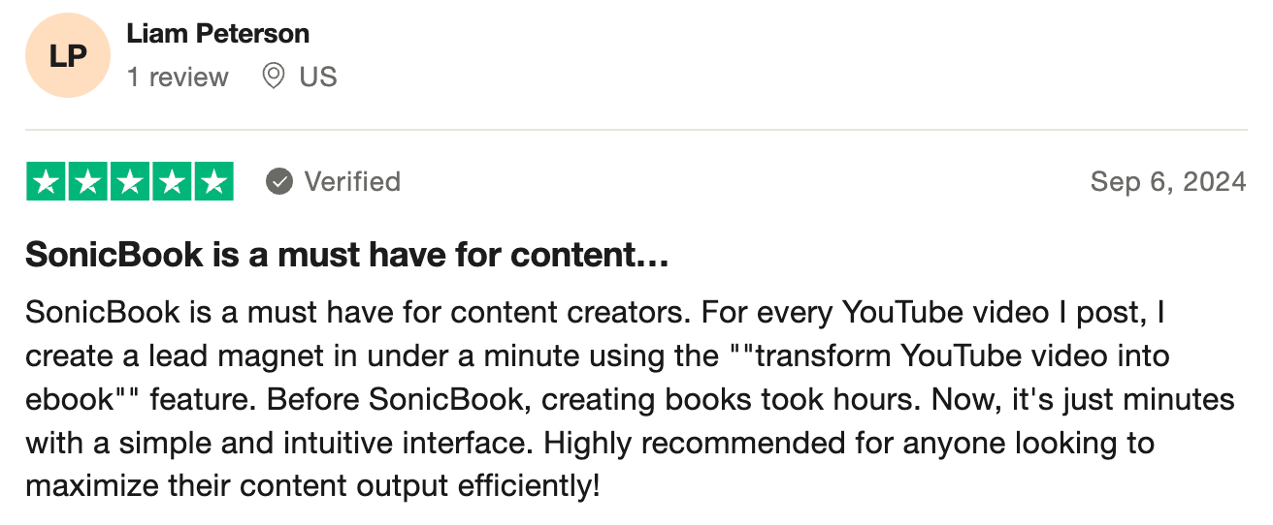Click the "1 review" count text
Screen dimensions: 1273x525
click(x=178, y=77)
